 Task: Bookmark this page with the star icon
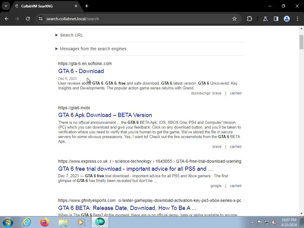[x=235, y=19]
